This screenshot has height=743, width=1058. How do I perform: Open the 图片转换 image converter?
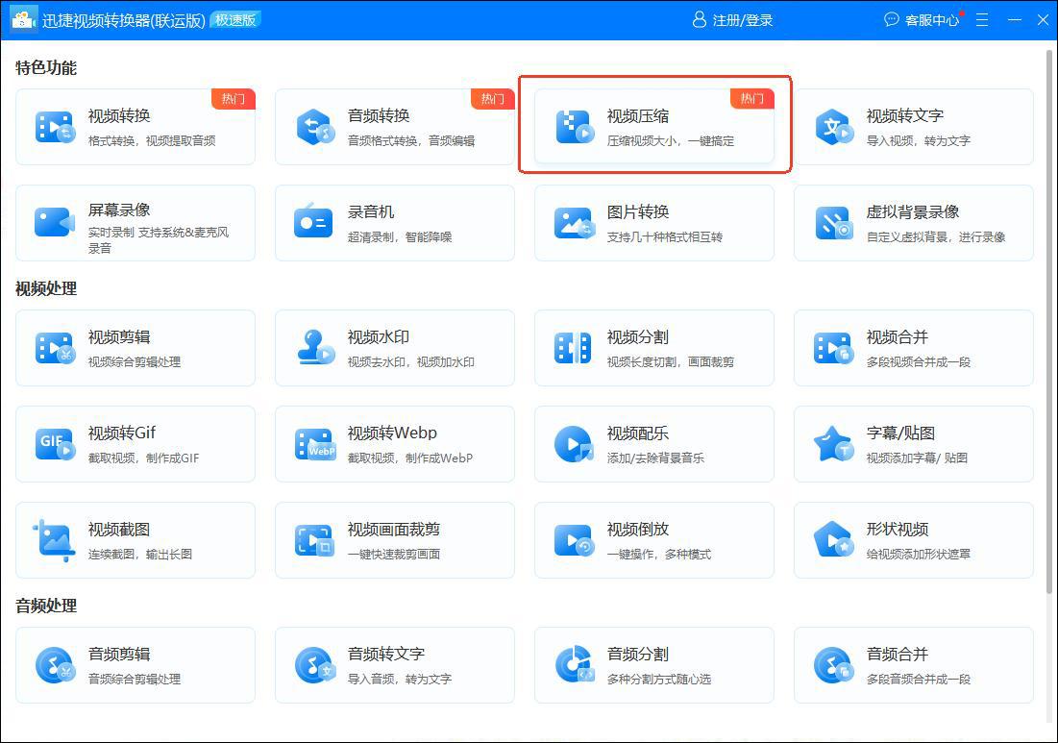pos(654,223)
